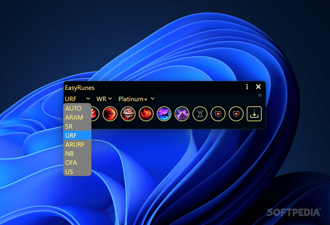
Task: Choose SR from the mode list
Action: [77, 126]
